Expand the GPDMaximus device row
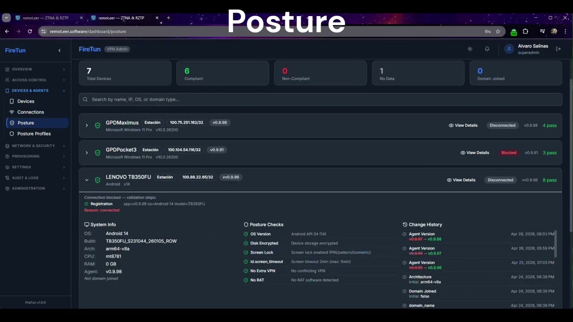 87,126
